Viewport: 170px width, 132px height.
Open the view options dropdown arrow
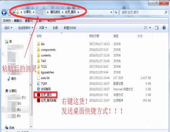click(150, 28)
